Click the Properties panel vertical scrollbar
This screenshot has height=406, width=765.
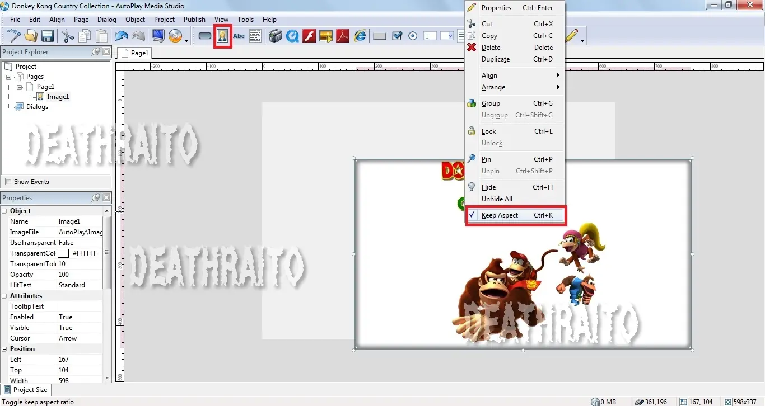[x=107, y=253]
